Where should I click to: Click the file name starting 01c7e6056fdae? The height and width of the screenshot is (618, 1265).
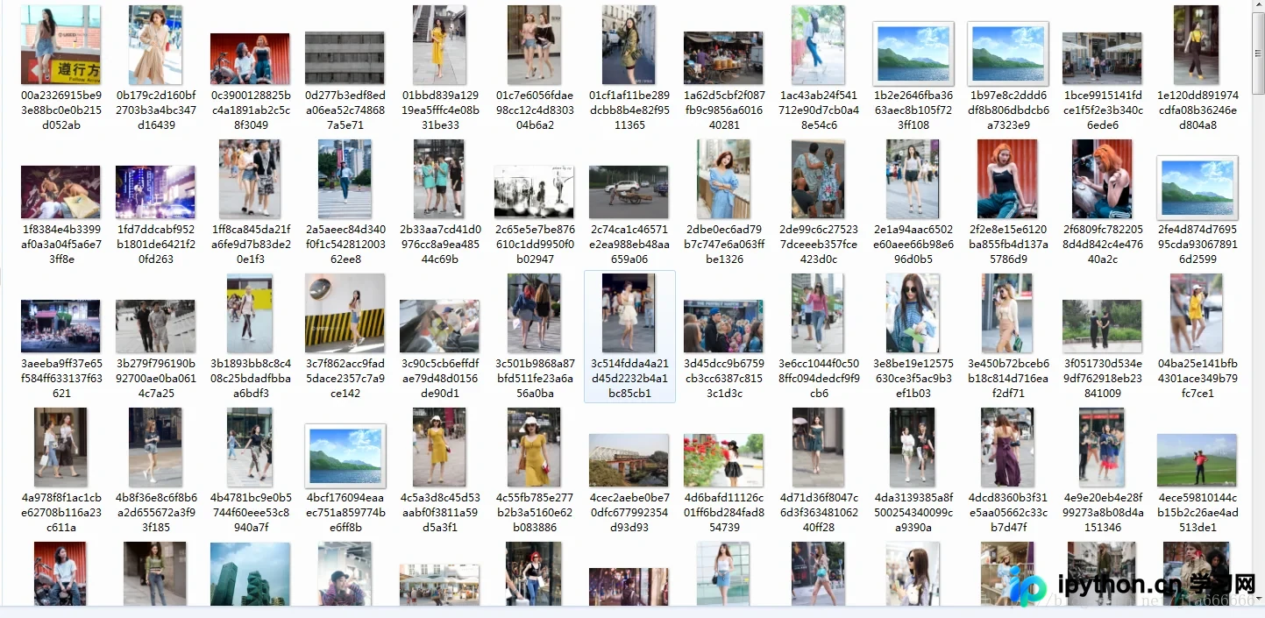534,110
